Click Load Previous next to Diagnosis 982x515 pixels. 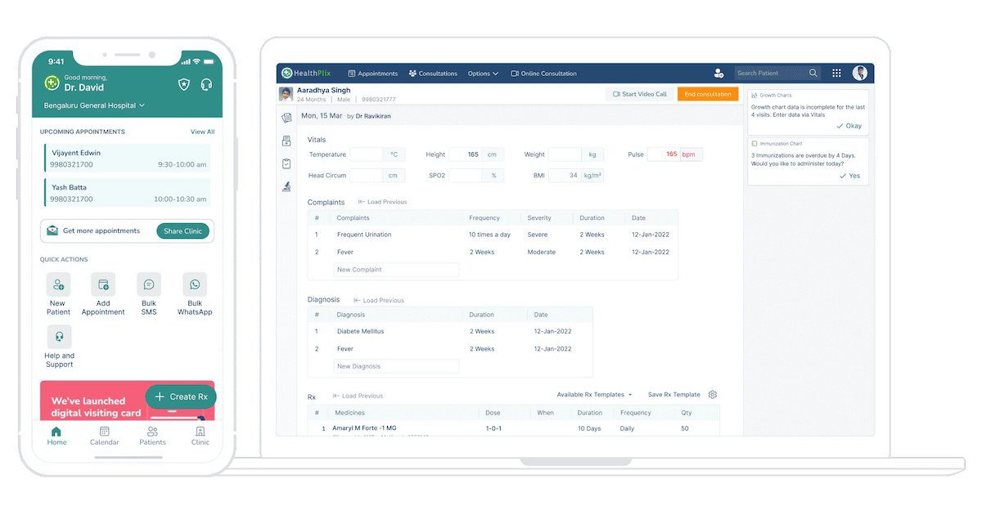coord(378,300)
